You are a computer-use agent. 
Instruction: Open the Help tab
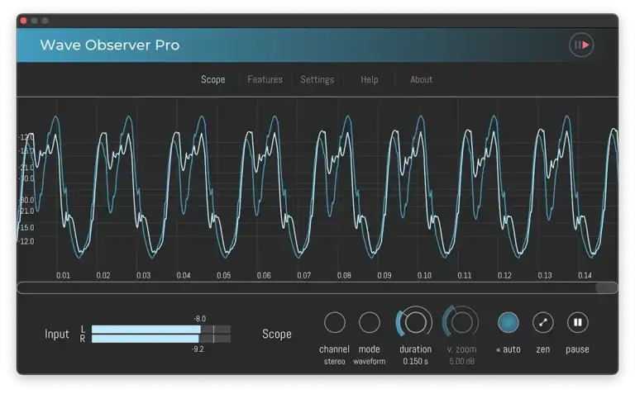tap(370, 79)
